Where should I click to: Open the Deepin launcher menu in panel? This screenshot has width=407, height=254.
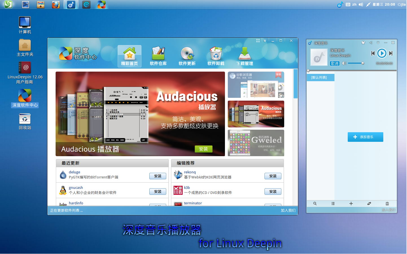[x=8, y=4]
